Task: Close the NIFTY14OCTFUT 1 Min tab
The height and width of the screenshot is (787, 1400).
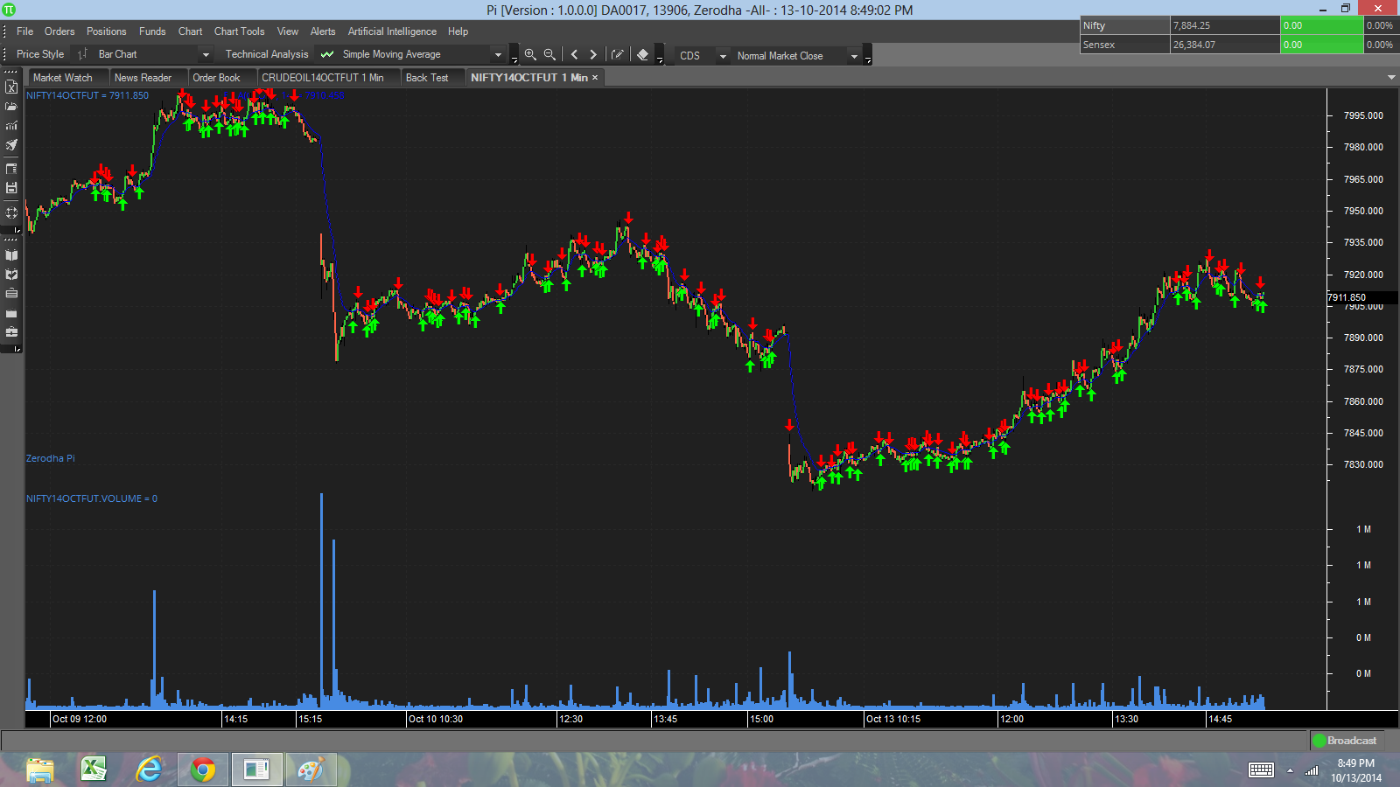Action: pyautogui.click(x=595, y=78)
